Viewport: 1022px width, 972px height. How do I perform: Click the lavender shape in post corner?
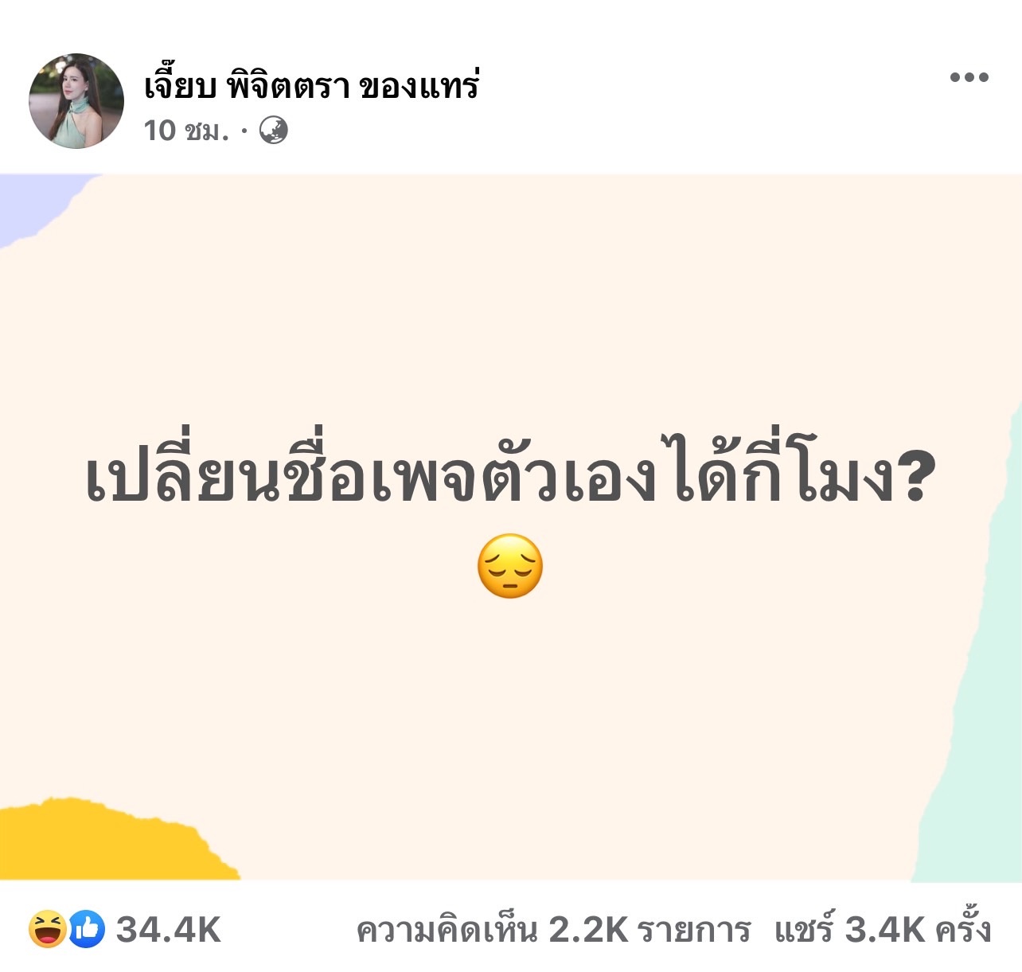pyautogui.click(x=36, y=205)
